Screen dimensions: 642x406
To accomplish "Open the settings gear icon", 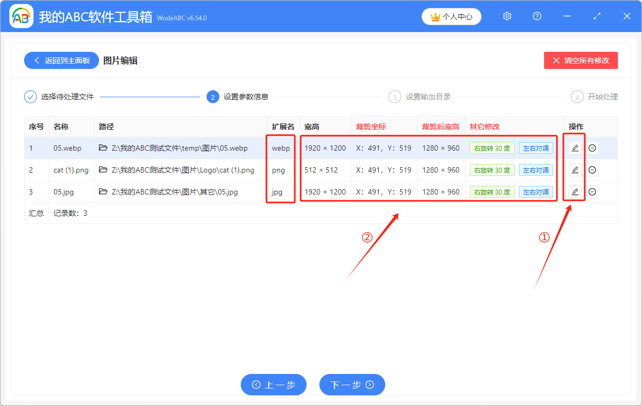I will point(507,17).
